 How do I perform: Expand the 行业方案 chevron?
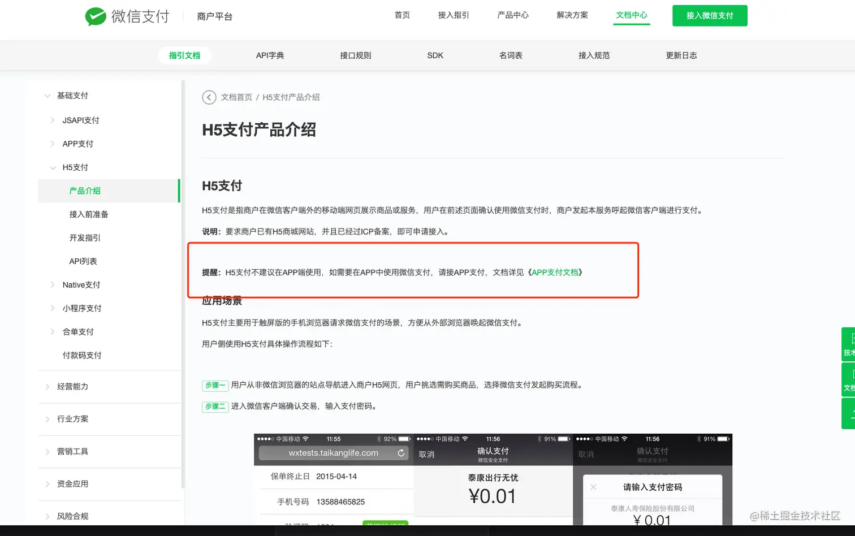(x=47, y=419)
